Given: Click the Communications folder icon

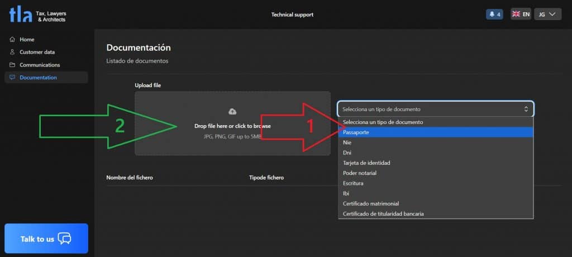Looking at the screenshot, I should click(12, 65).
